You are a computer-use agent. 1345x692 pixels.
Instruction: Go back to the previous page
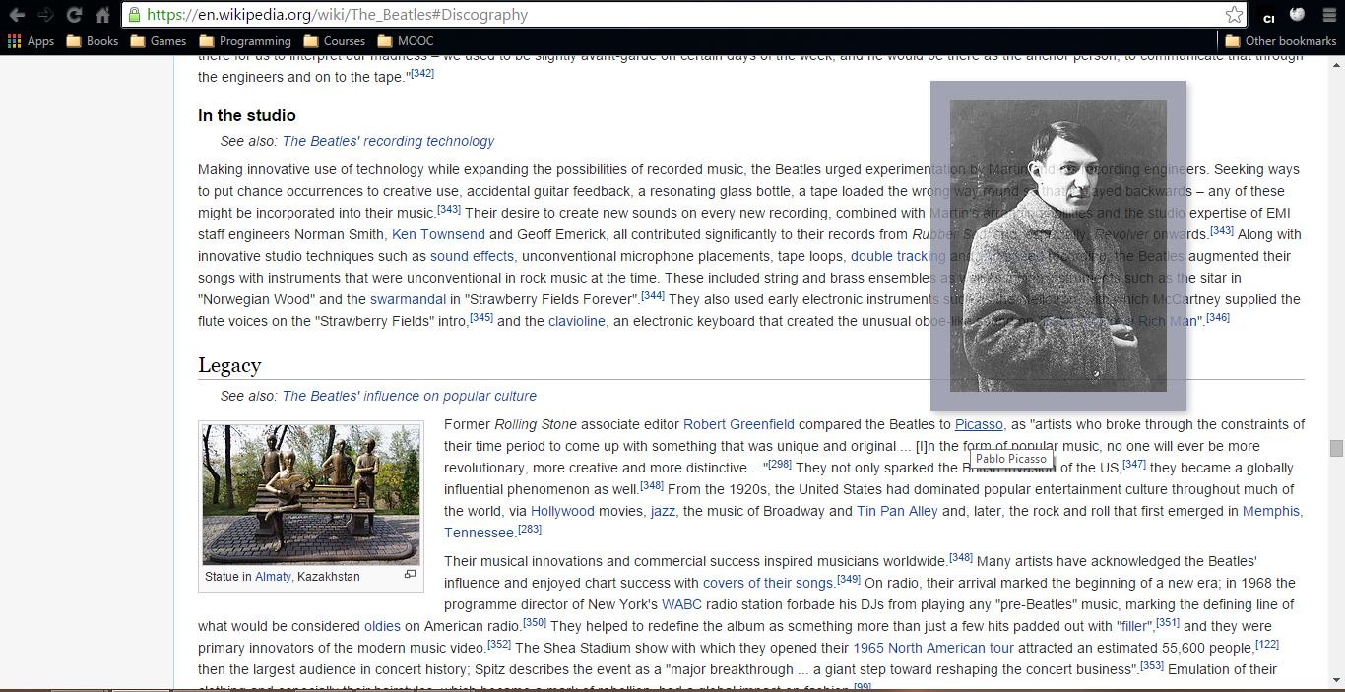coord(17,15)
